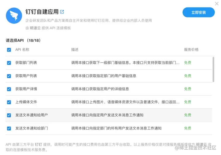Click the 获取用户列表 row name

(26, 76)
